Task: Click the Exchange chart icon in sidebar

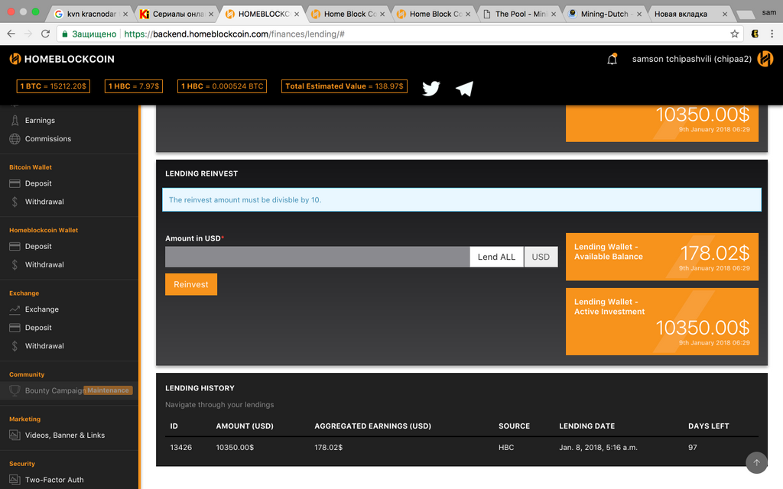Action: point(15,309)
